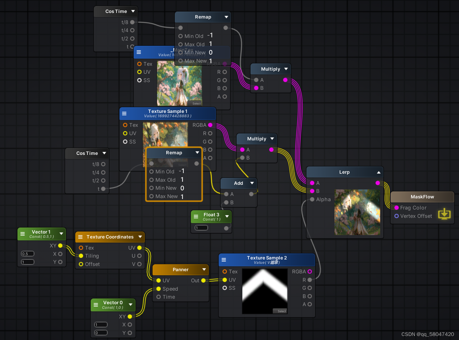The width and height of the screenshot is (459, 340).
Task: Open the lower Cos Time node dropdown
Action: tap(104, 153)
